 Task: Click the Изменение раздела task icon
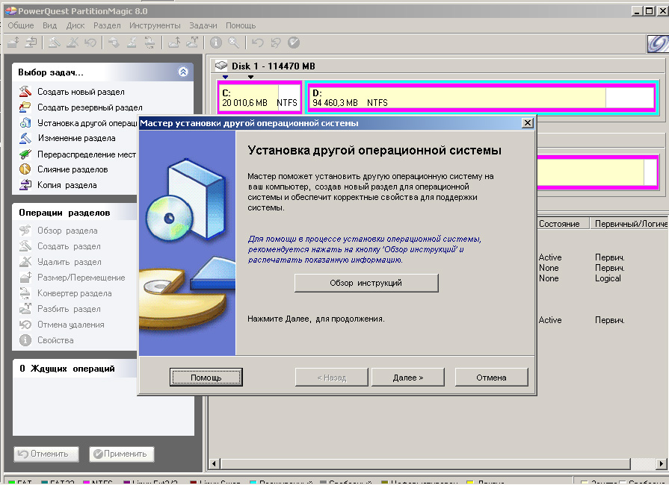25,138
